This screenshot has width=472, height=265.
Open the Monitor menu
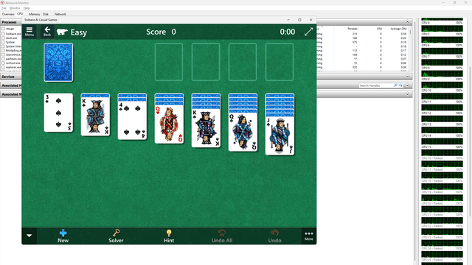15,8
